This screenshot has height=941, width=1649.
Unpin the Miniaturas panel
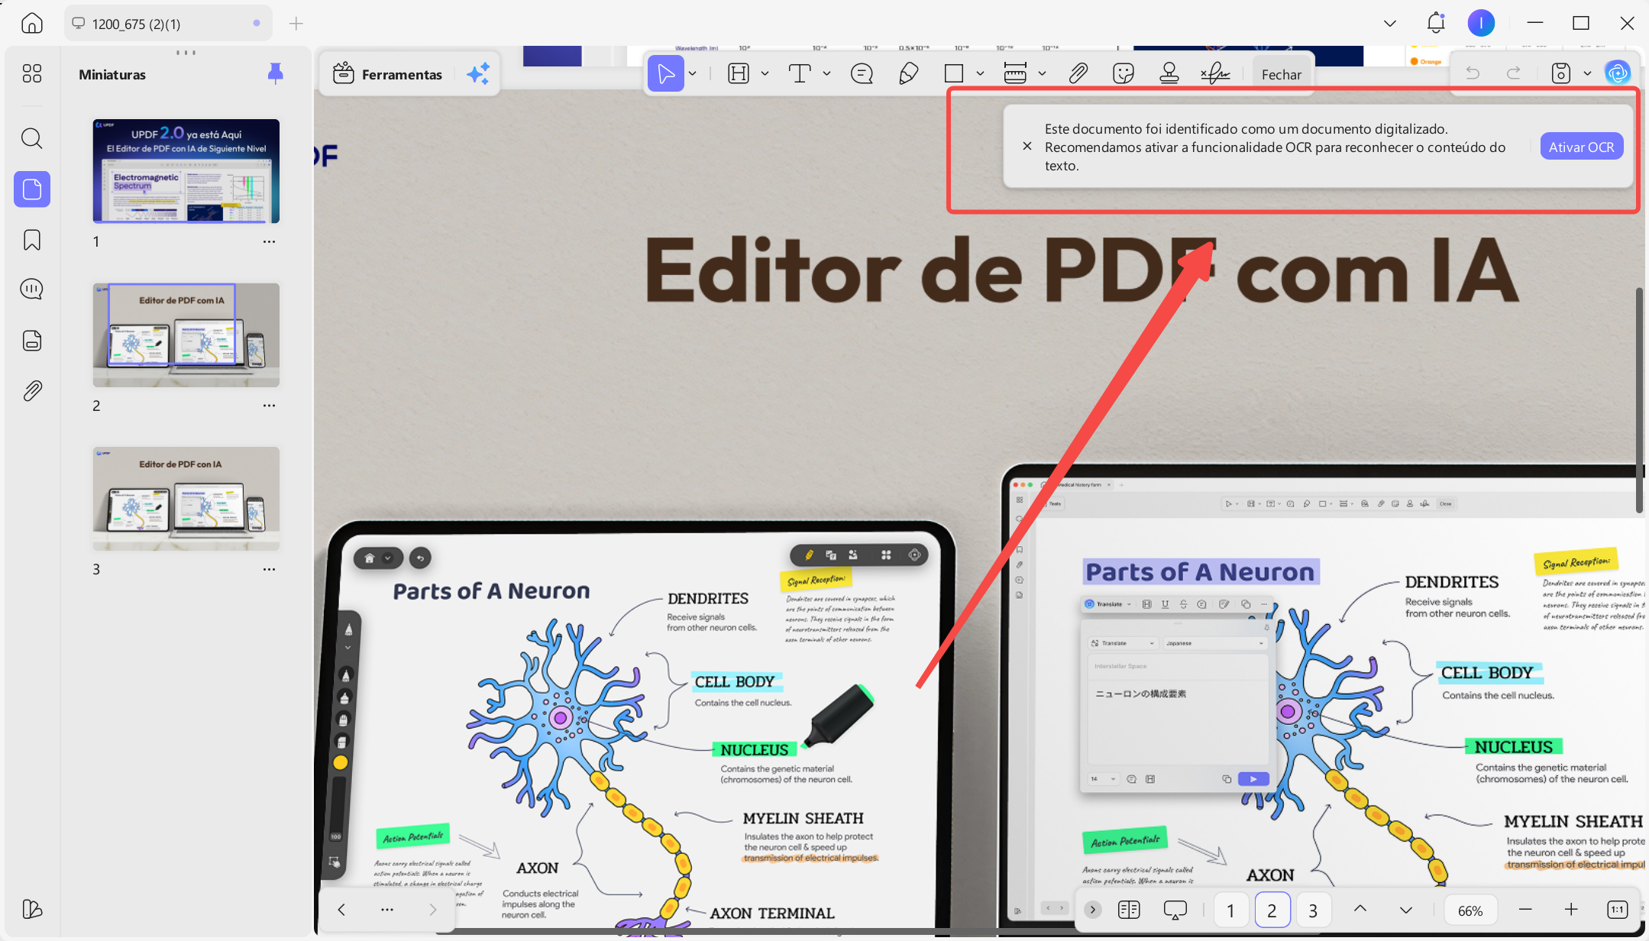[x=276, y=73]
